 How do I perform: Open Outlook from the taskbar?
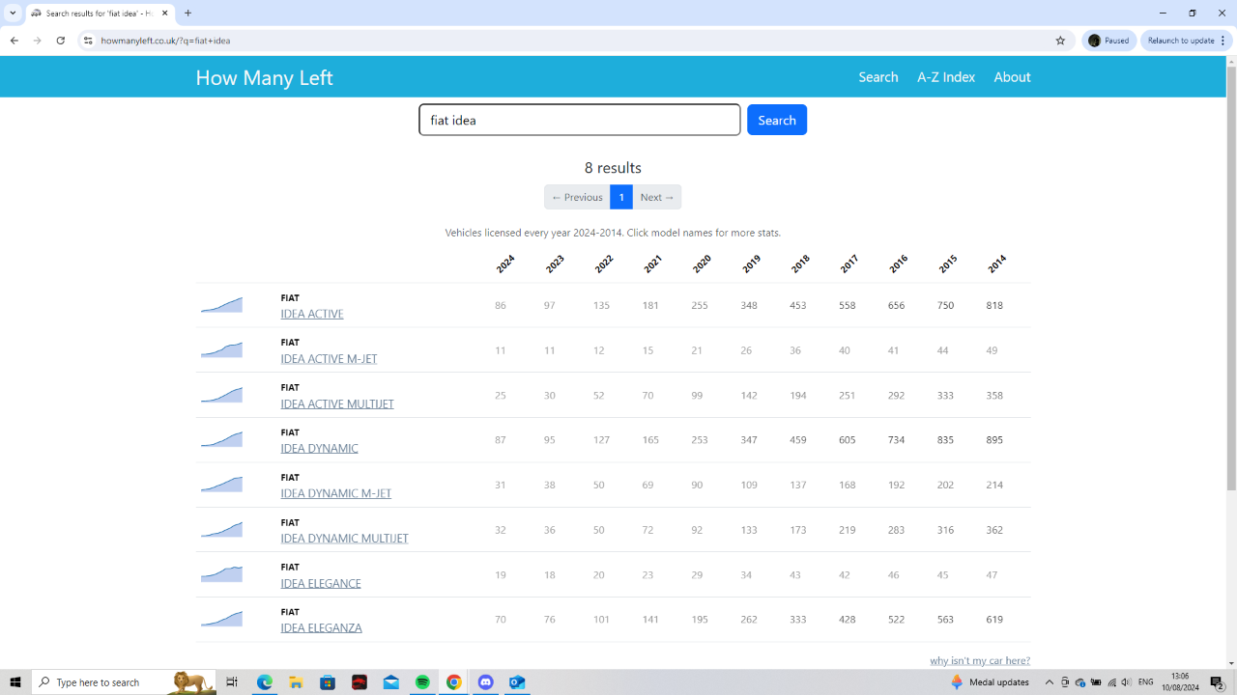click(x=517, y=681)
